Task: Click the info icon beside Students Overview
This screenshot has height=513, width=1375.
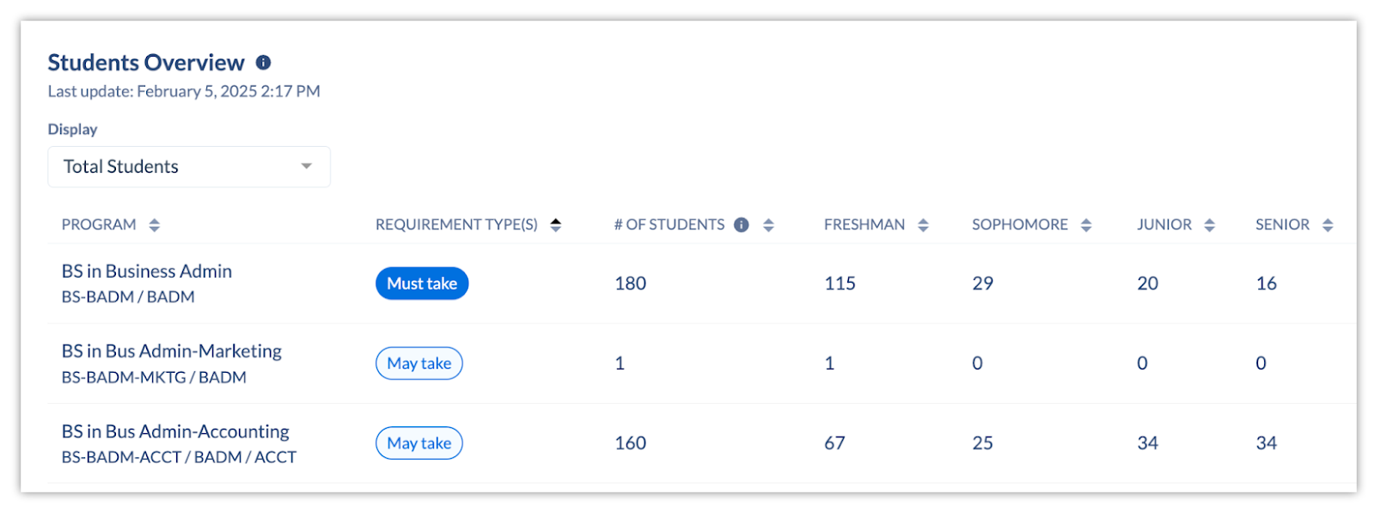Action: 264,63
